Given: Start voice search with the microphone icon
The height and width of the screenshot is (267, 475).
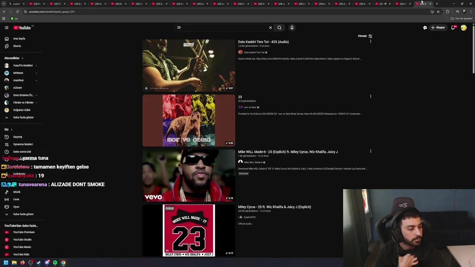Looking at the screenshot, I should tap(292, 27).
